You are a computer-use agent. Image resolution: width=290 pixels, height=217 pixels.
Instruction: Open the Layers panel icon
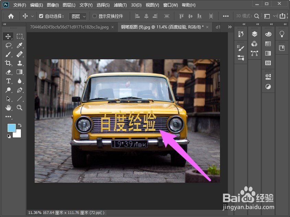[x=255, y=34]
